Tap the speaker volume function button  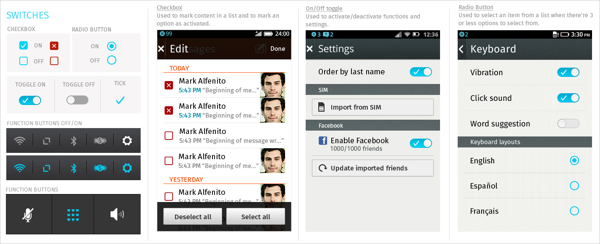pos(117,215)
